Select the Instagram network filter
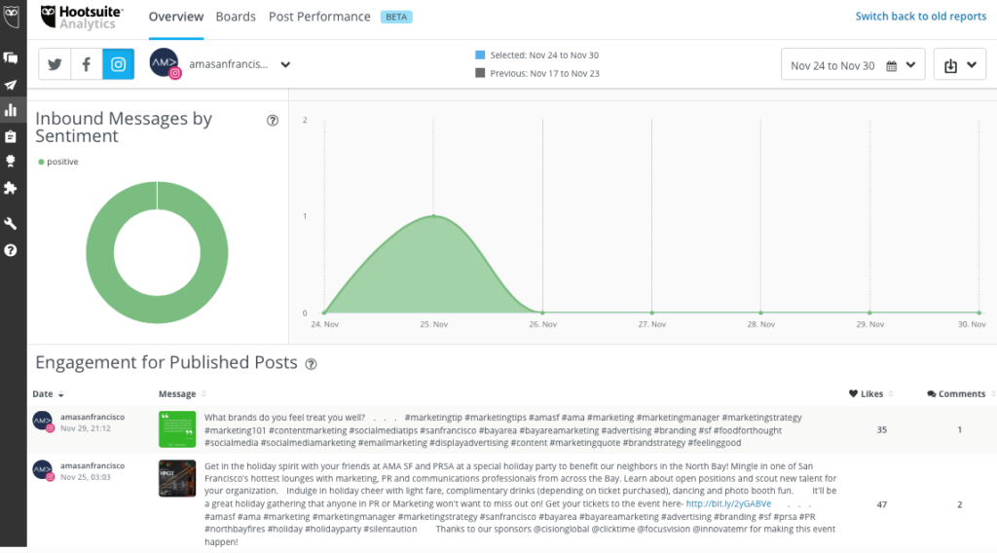 (118, 64)
